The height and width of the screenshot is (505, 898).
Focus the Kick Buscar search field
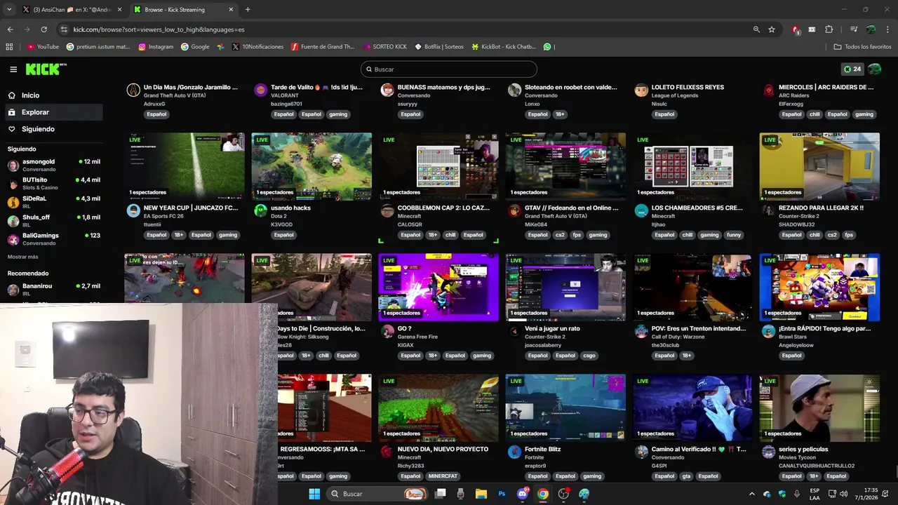point(449,69)
